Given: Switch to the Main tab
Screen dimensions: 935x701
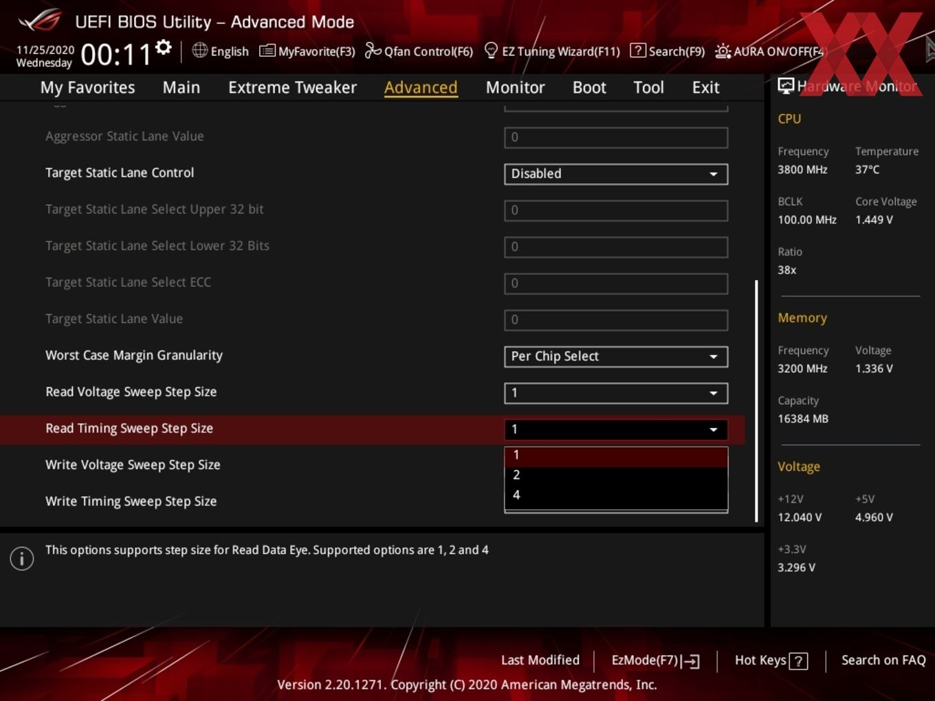Looking at the screenshot, I should (x=181, y=87).
